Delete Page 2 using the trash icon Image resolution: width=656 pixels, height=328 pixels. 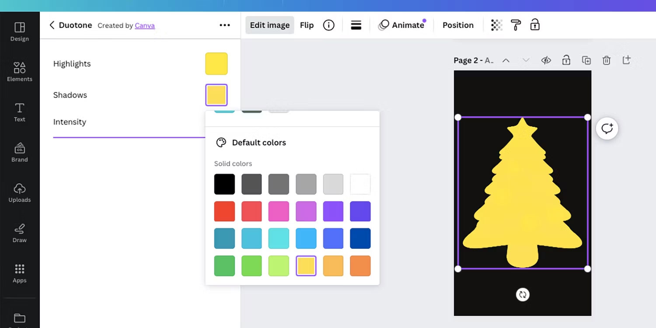(x=607, y=60)
